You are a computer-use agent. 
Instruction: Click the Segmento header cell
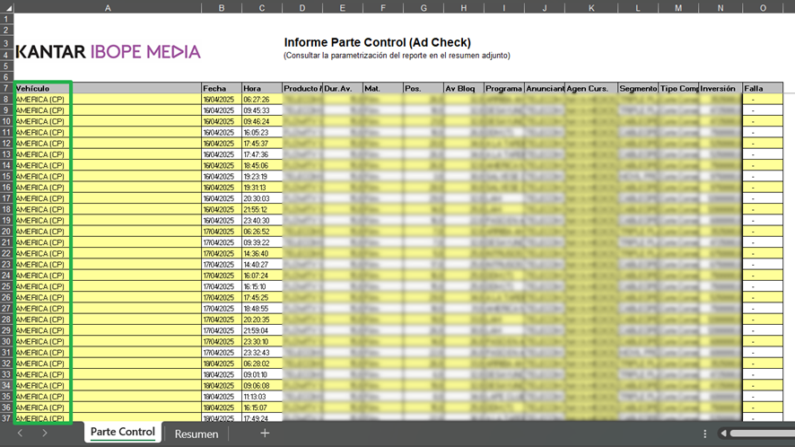coord(638,88)
